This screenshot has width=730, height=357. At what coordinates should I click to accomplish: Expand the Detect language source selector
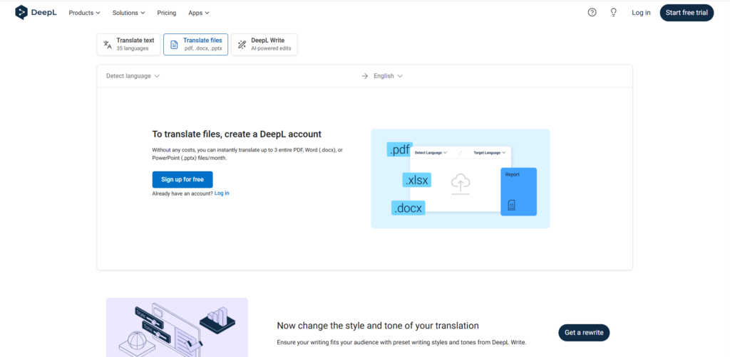(133, 76)
